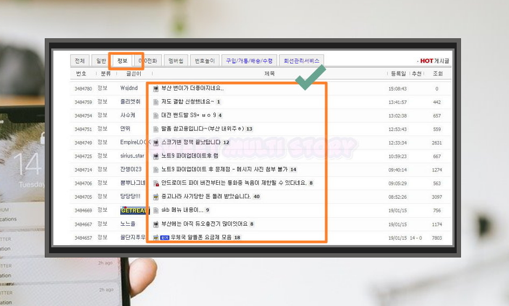
Task: Click author name 연뛰
Action: coord(125,129)
